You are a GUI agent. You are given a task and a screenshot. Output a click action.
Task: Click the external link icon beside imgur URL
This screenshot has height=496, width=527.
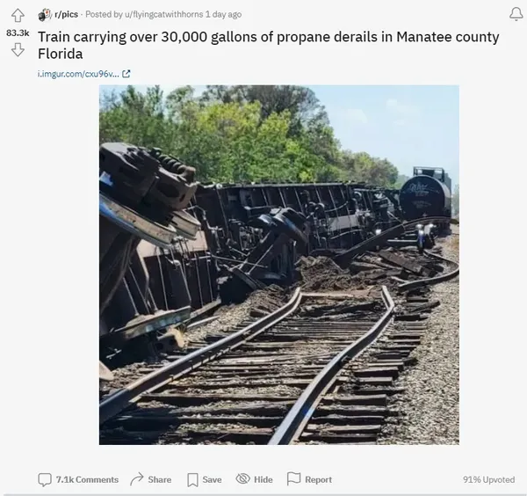tap(126, 74)
